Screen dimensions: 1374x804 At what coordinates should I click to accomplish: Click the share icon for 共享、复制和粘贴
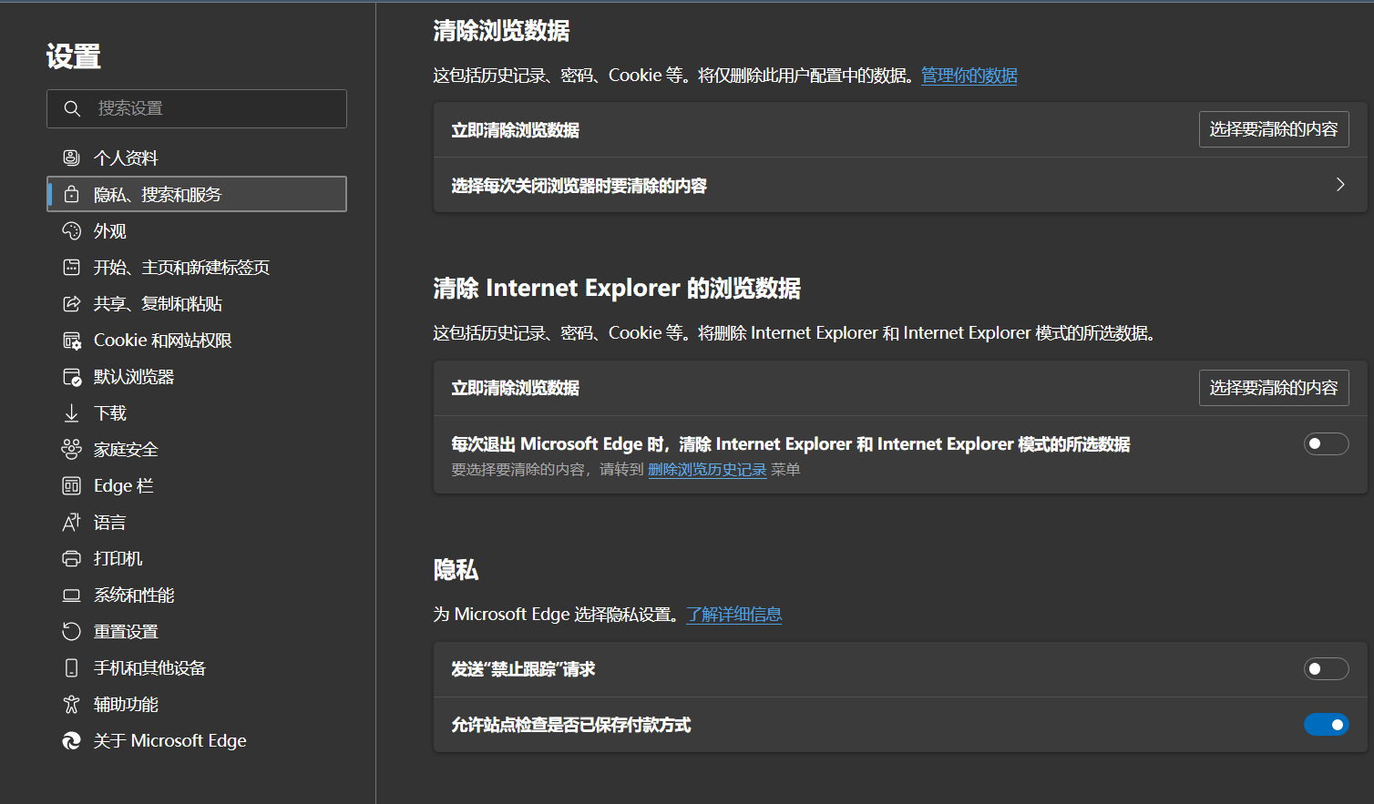[71, 303]
